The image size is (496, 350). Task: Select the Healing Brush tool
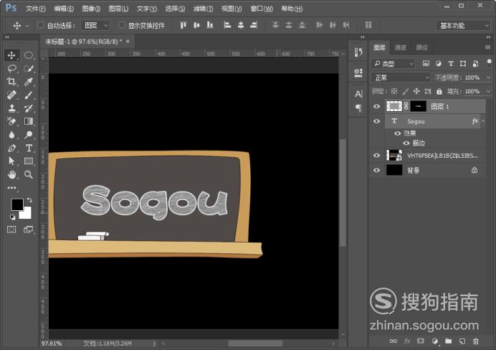point(11,95)
